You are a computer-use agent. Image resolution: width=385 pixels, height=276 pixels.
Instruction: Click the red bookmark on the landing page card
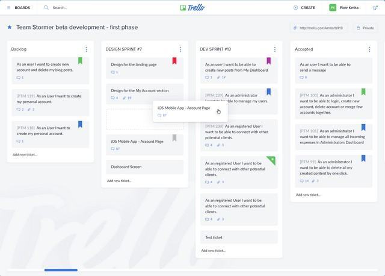174,61
